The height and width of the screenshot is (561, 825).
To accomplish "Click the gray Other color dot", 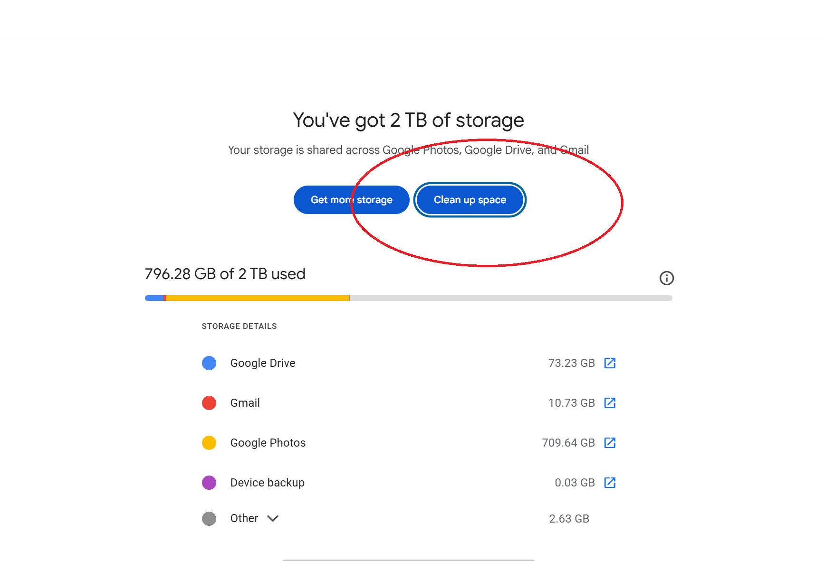I will coord(209,519).
